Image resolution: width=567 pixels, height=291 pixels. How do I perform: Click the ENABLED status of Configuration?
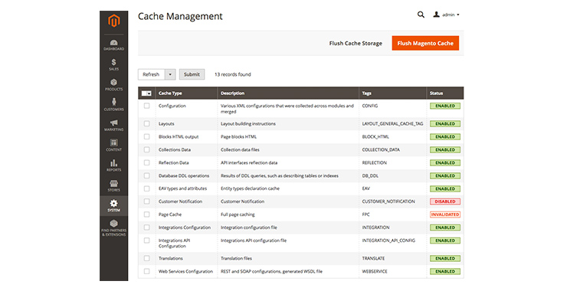[445, 106]
